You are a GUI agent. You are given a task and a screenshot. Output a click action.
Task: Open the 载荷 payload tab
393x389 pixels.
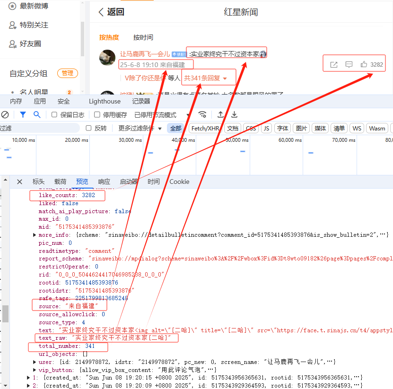[60, 182]
